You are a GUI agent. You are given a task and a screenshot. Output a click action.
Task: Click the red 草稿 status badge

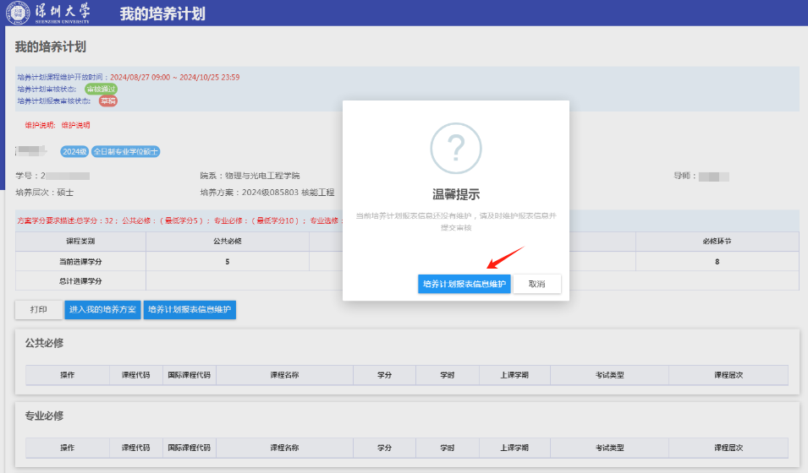pos(107,101)
